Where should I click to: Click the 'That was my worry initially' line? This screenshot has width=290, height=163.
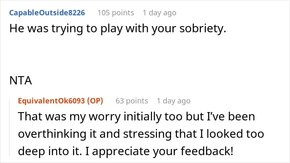click(136, 117)
